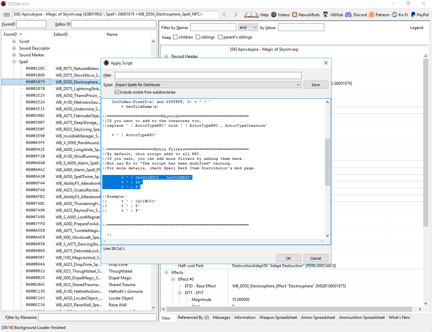The height and width of the screenshot is (332, 432).
Task: Switch to the Messages tab
Action: 221,317
